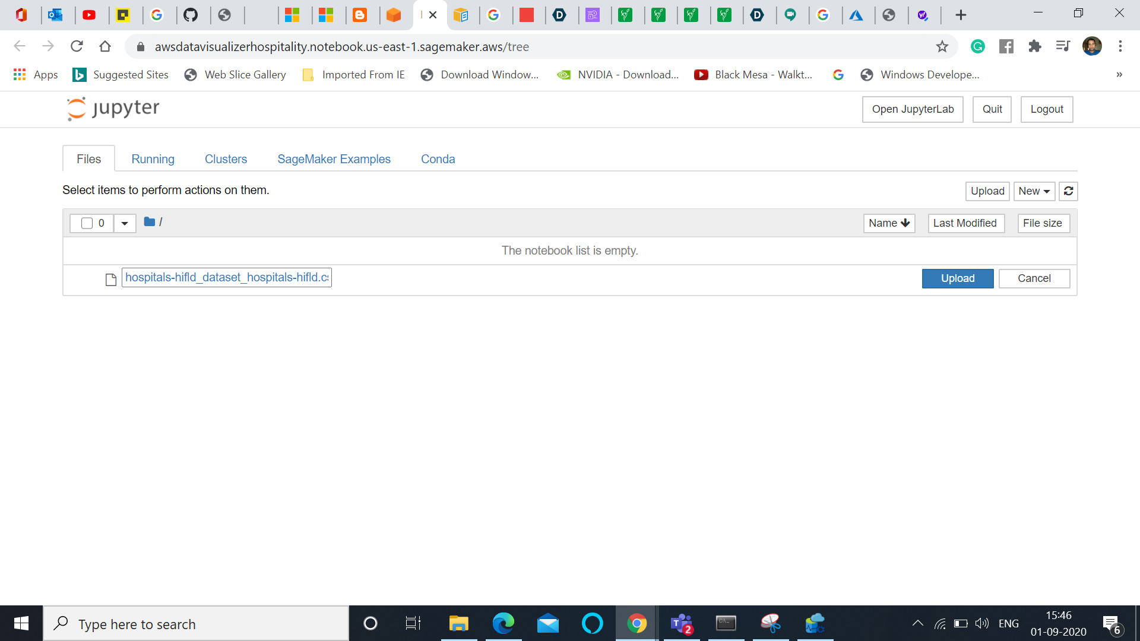Expand the selection type dropdown arrow
The image size is (1140, 641).
click(125, 223)
